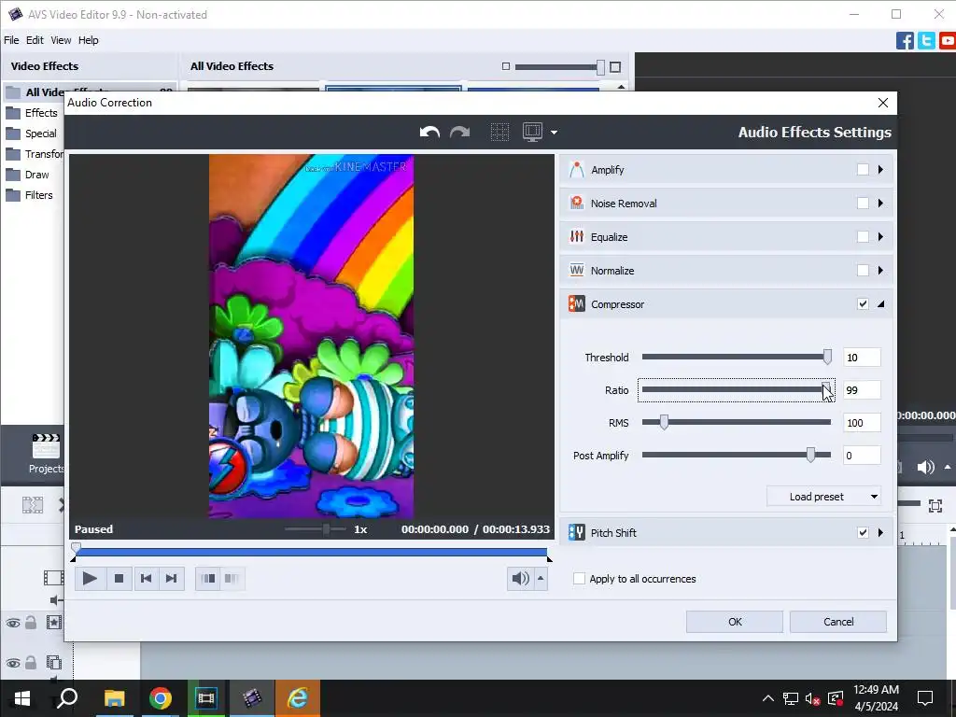Click the Equalize effect icon
This screenshot has width=956, height=717.
(576, 236)
